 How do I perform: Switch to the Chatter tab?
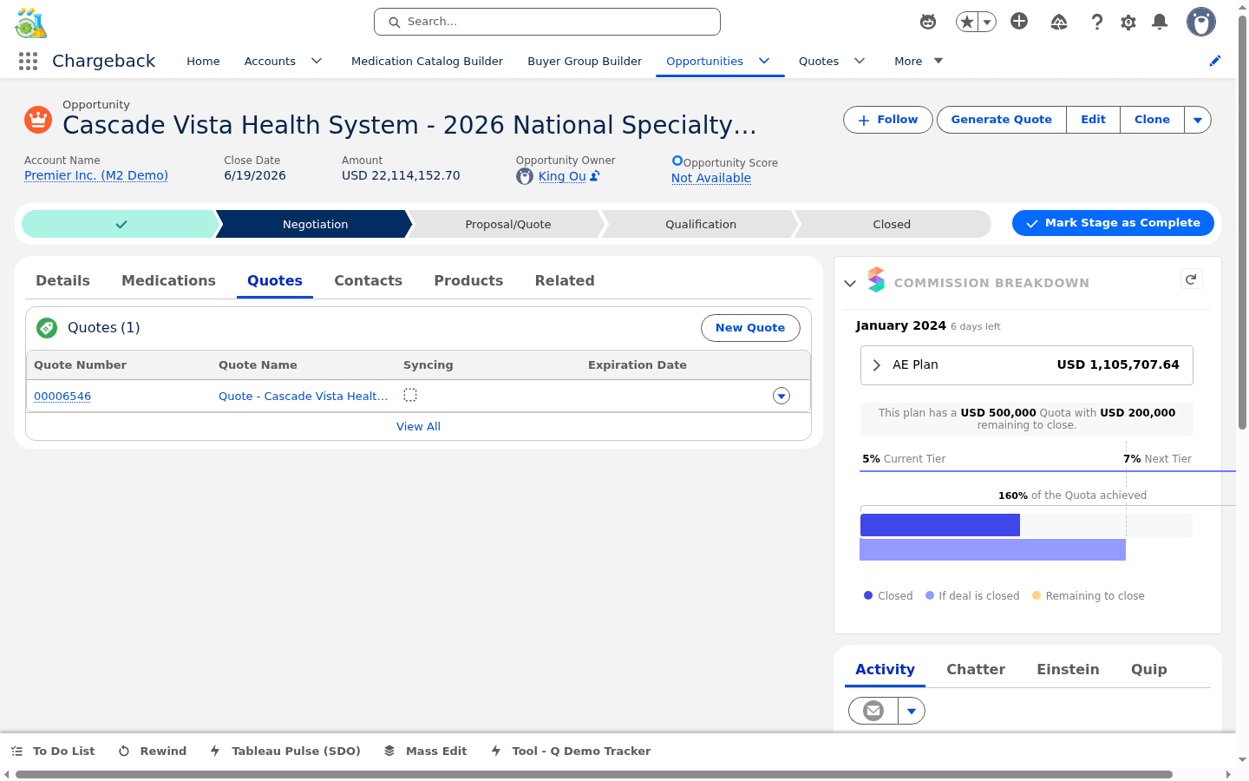(976, 669)
